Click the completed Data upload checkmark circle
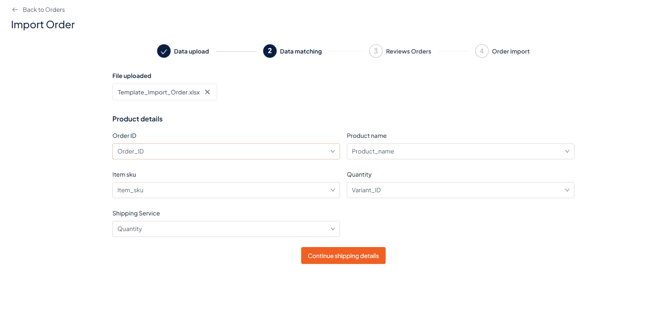The width and height of the screenshot is (645, 320). coord(163,51)
